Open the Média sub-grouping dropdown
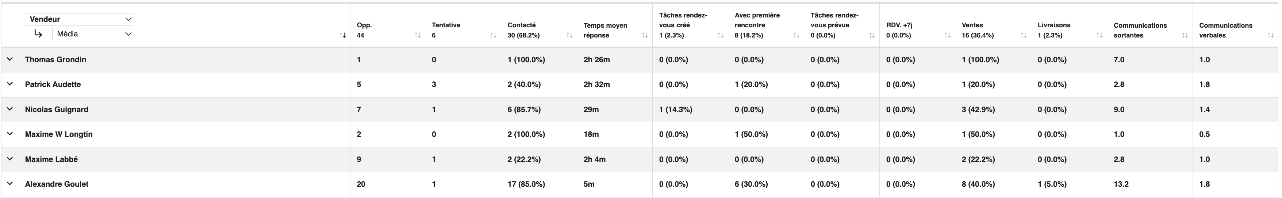This screenshot has width=1282, height=198. coord(93,34)
